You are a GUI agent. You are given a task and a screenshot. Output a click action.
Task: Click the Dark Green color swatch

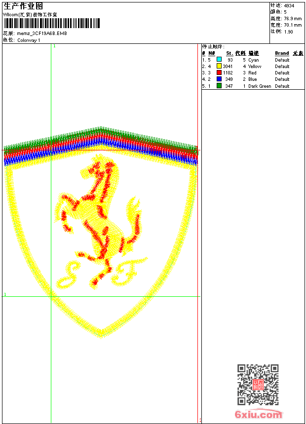219,86
